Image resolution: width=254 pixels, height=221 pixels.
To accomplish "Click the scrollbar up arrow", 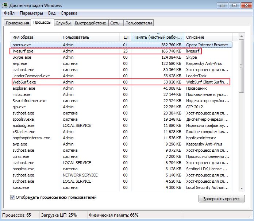I will 241,36.
